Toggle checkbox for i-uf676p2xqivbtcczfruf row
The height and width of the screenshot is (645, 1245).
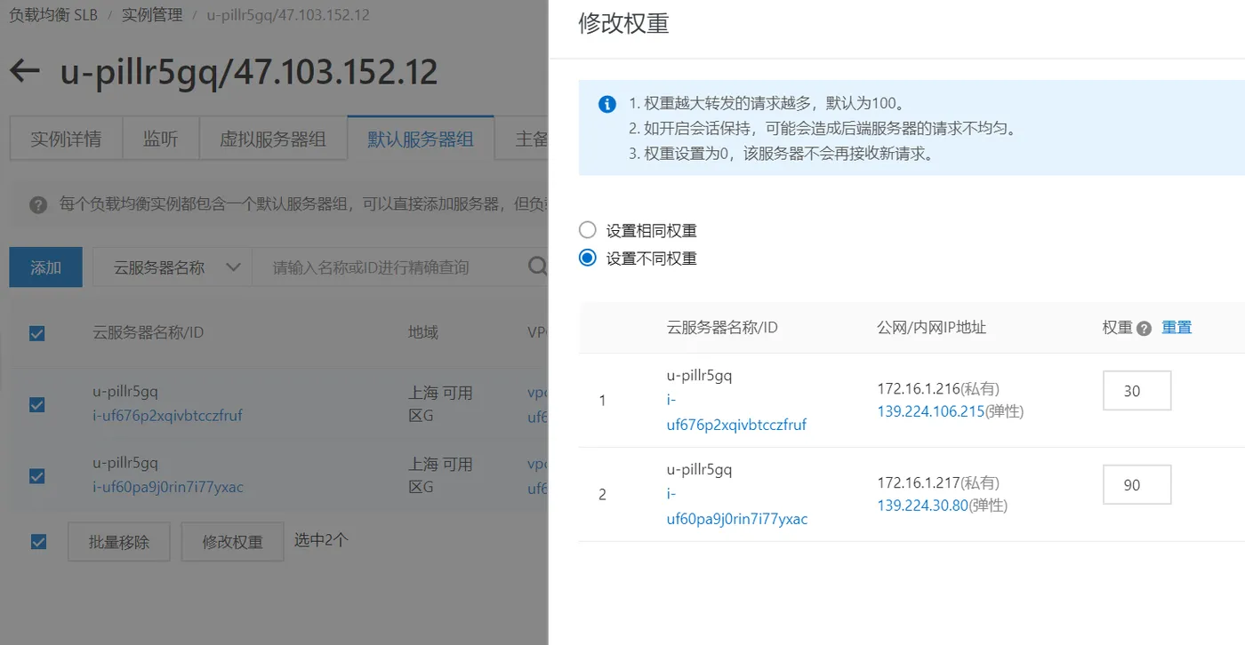point(37,404)
